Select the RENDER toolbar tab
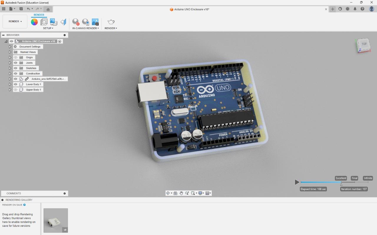Screen dimensions: 377x235 coord(39,15)
